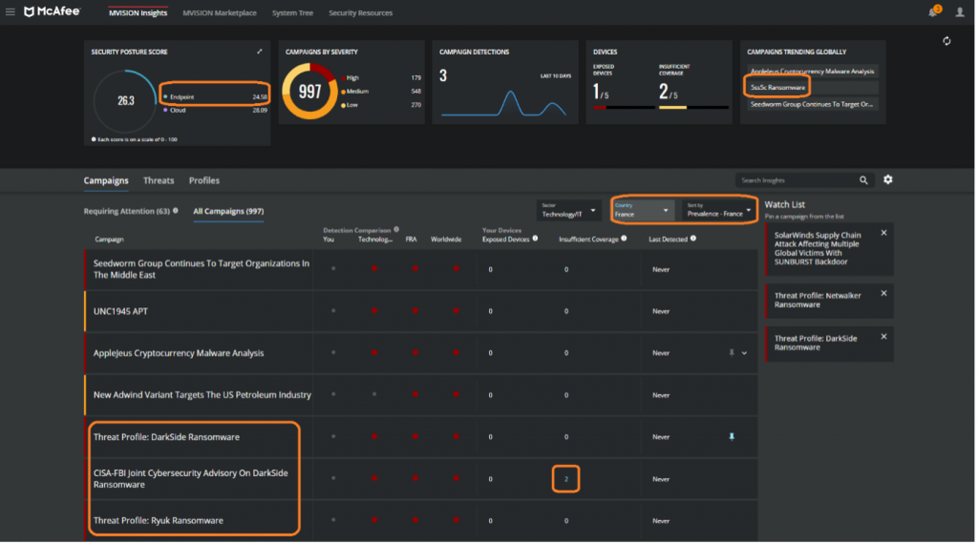
Task: Click the Worldwide column header
Action: click(446, 240)
